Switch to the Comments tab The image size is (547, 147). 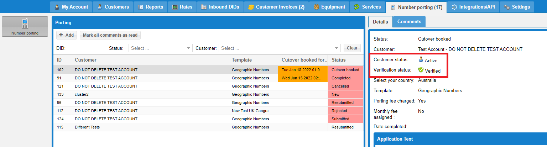point(409,22)
